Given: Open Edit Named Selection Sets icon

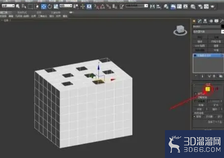Looking at the screenshot, I should [x=122, y=6].
